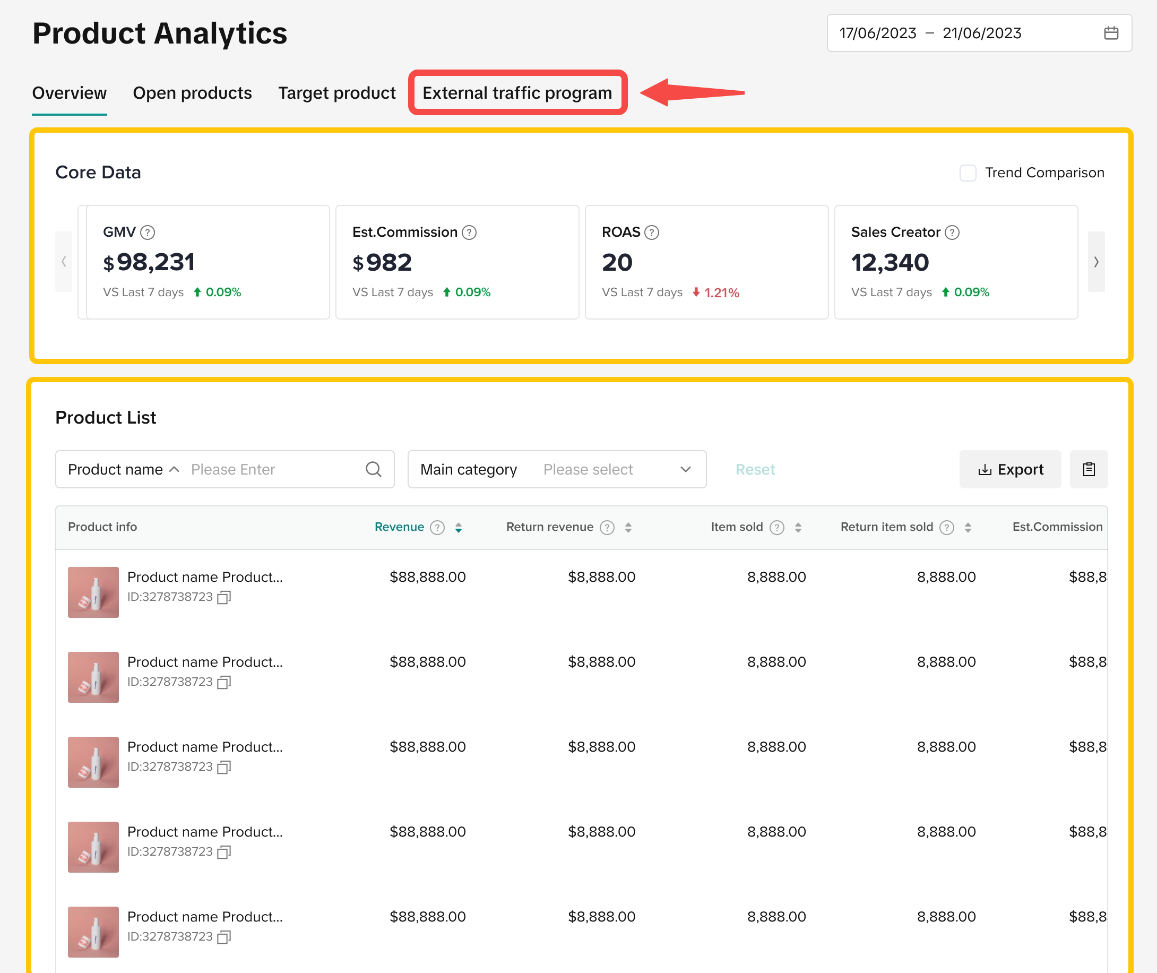Screen dimensions: 1157x973
Task: Click the search magnifier in Product name field
Action: [373, 469]
